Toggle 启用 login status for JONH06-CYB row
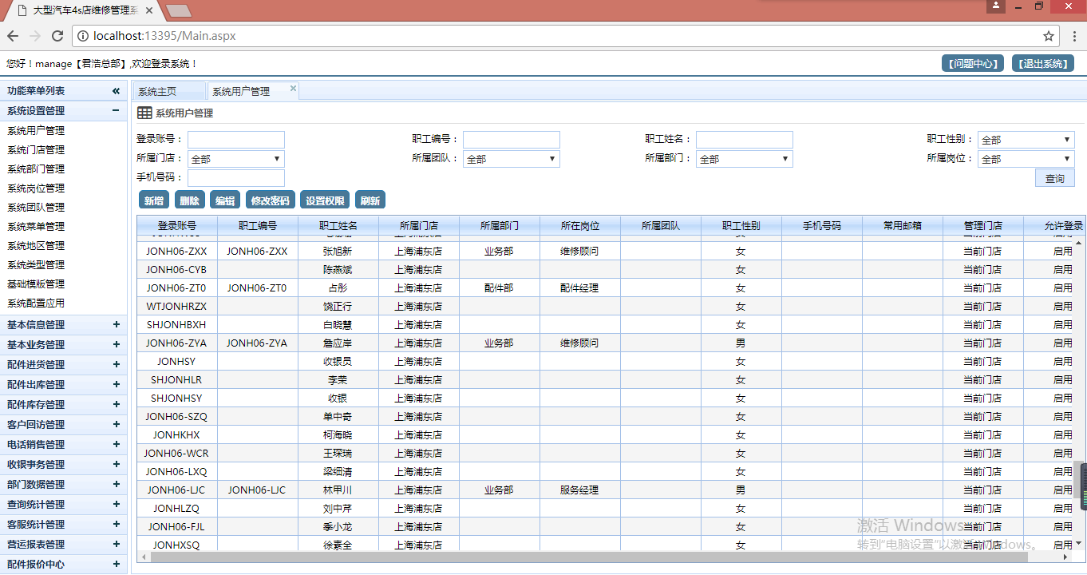1087x575 pixels. click(1063, 269)
